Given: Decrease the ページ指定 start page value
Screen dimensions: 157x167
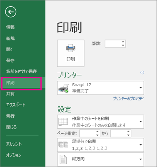Looking at the screenshot, I should tap(97, 135).
